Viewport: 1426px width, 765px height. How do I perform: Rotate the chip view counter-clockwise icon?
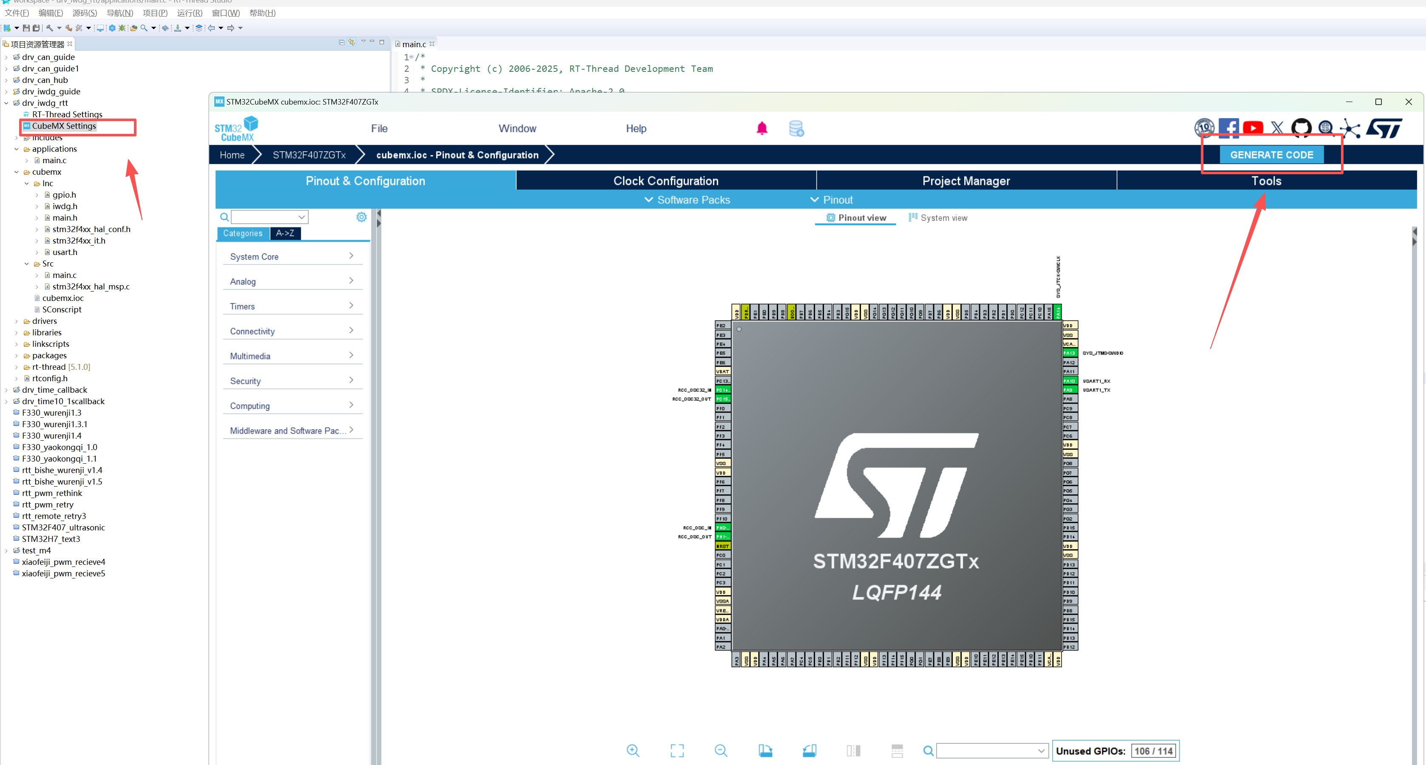pos(810,750)
